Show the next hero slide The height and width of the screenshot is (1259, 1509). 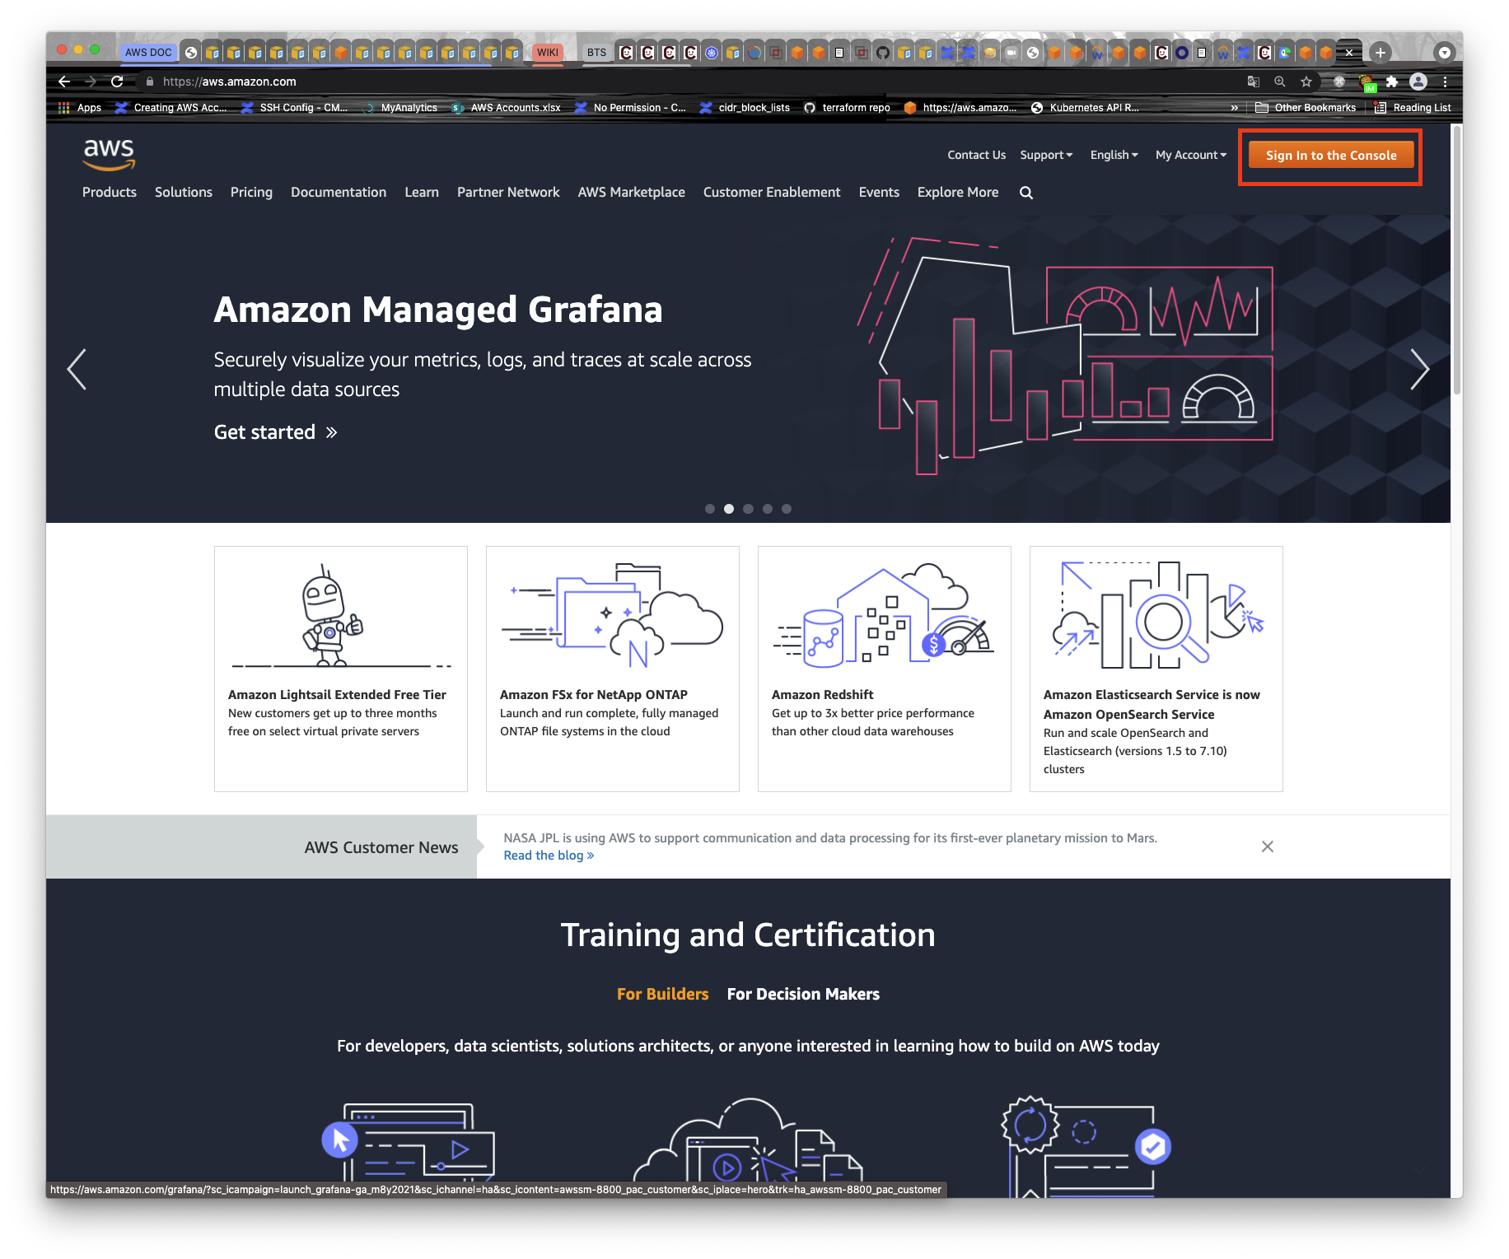click(x=1420, y=369)
